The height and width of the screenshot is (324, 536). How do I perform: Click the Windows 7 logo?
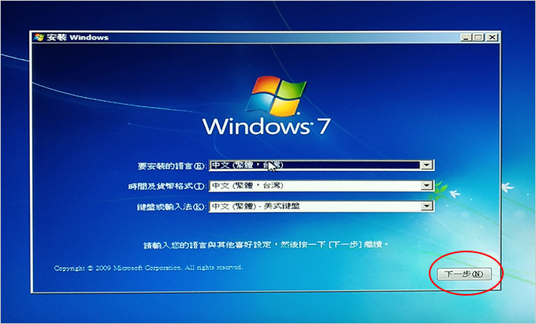pos(266,106)
